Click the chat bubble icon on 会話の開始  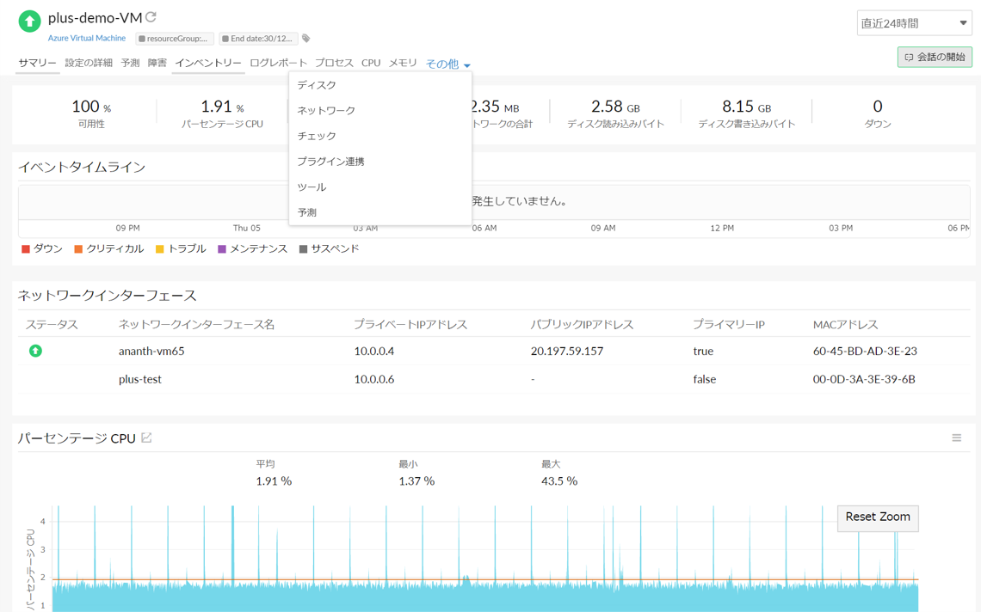(909, 57)
